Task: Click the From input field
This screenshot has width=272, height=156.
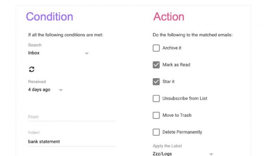Action: [x=72, y=117]
